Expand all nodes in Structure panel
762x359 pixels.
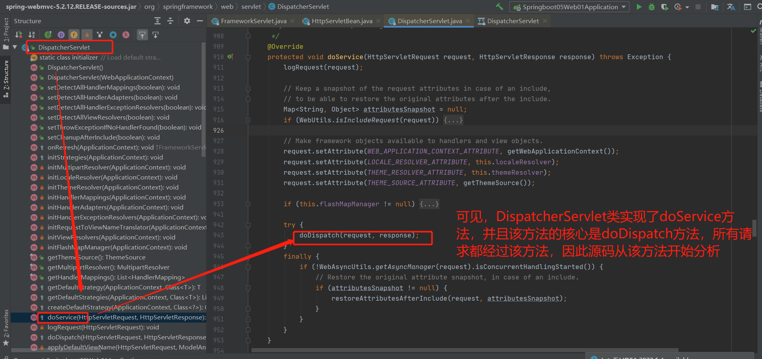158,21
